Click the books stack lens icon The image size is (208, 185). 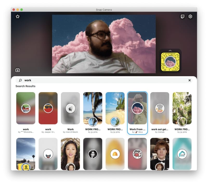(x=26, y=108)
